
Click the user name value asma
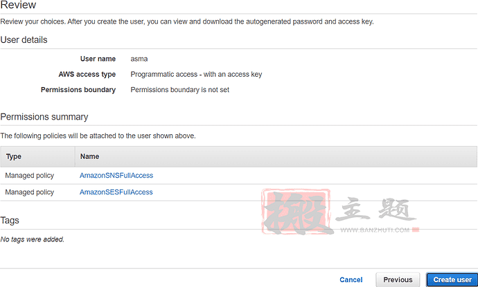139,59
